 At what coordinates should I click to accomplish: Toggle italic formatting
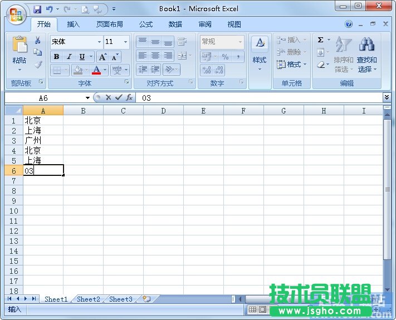click(x=70, y=57)
